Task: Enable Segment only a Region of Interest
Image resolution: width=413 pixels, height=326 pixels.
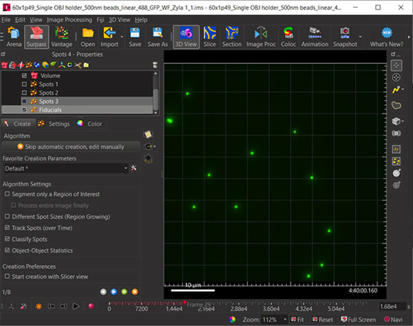Action: tap(8, 194)
